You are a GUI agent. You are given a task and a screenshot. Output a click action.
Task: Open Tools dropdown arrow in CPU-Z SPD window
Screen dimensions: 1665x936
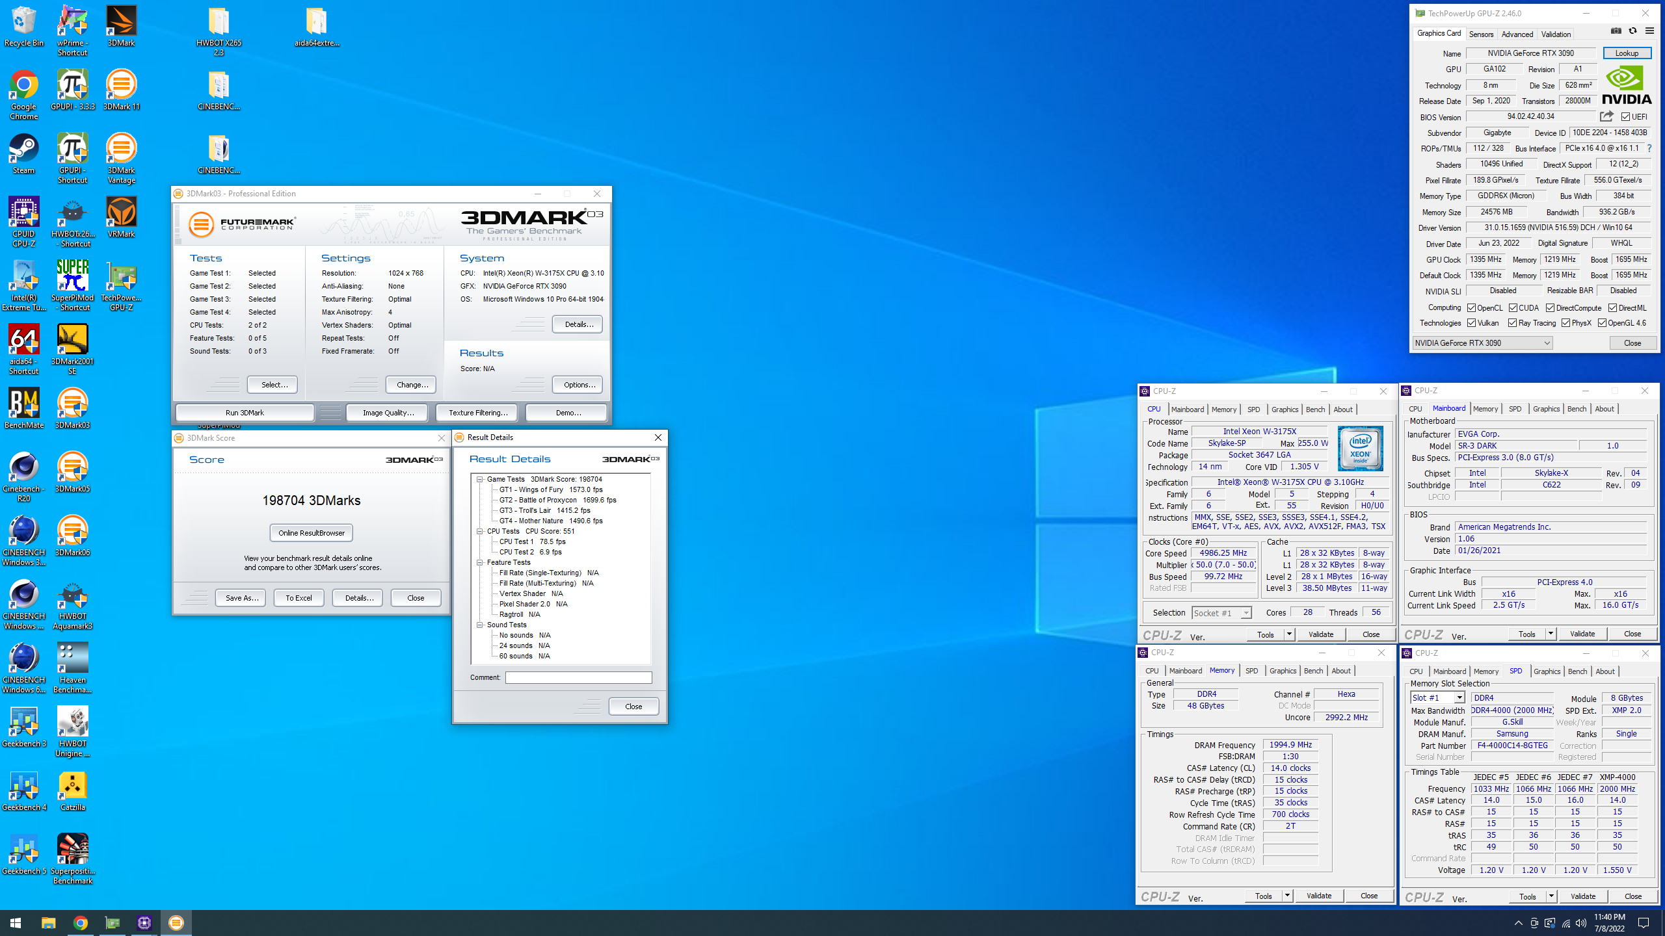point(1551,896)
